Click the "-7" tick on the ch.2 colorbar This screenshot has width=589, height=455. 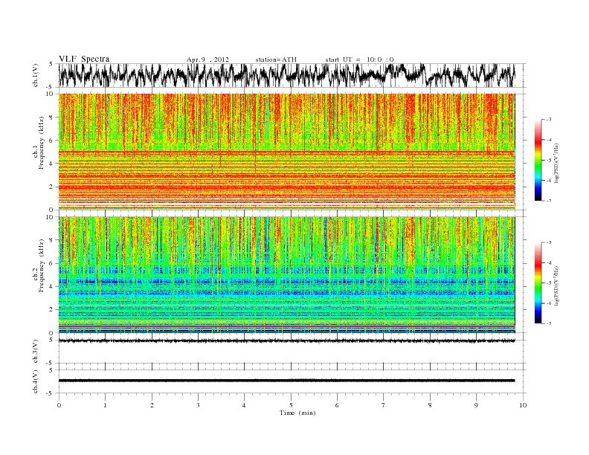click(549, 323)
